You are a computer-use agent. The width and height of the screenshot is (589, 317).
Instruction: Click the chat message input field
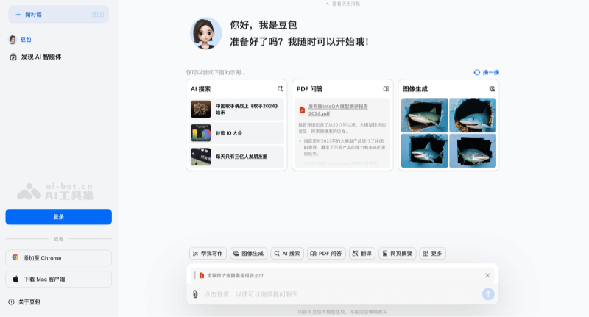340,294
